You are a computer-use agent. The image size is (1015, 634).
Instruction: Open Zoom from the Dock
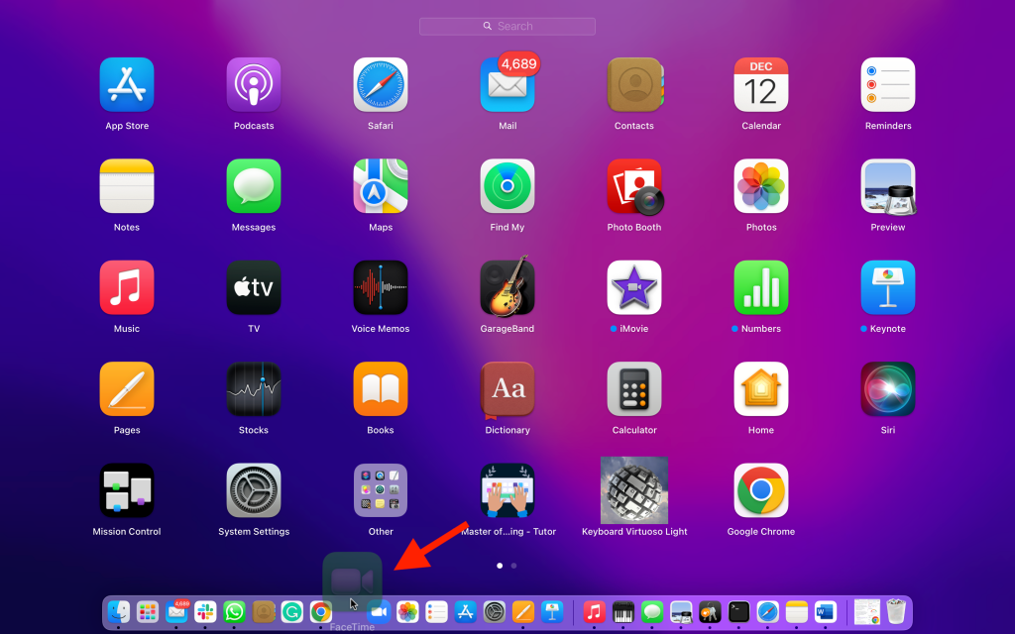pyautogui.click(x=379, y=611)
